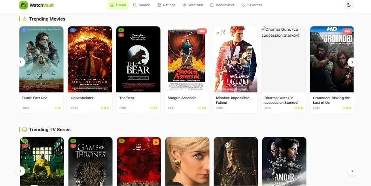The width and height of the screenshot is (371, 186).
Task: Click the WatchVault clapperboard logo icon
Action: click(x=23, y=5)
